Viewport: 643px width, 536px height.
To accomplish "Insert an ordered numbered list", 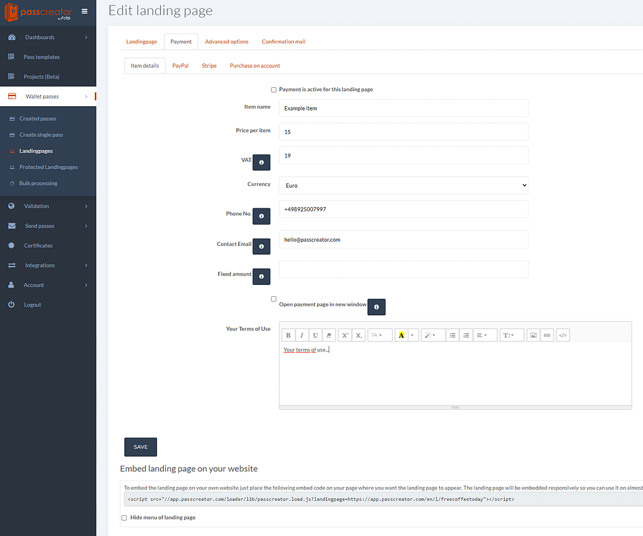I will 466,335.
